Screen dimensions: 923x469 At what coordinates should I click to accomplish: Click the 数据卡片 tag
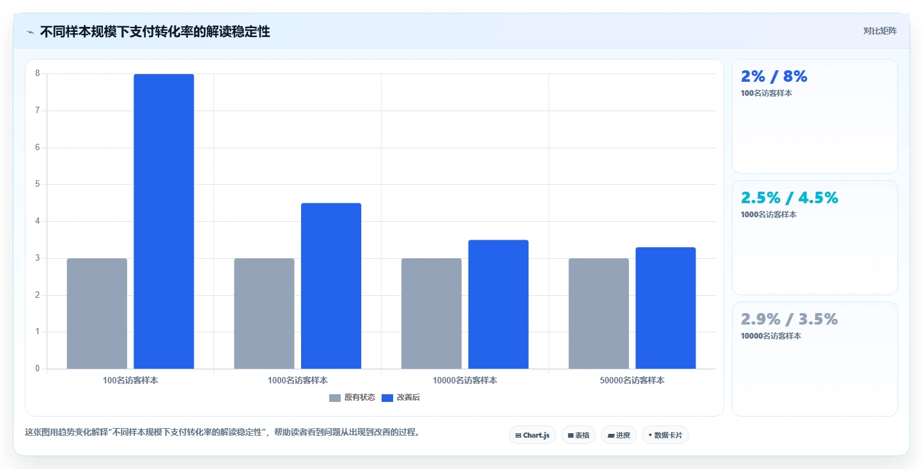click(x=665, y=435)
